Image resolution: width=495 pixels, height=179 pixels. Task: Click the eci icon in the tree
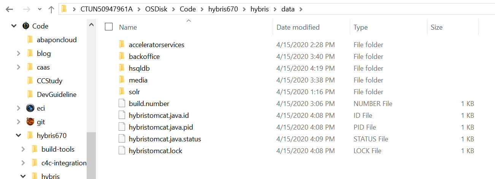(30, 108)
